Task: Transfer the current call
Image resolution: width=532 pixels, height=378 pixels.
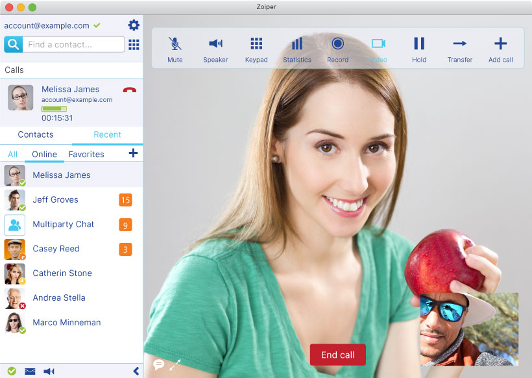Action: click(459, 49)
